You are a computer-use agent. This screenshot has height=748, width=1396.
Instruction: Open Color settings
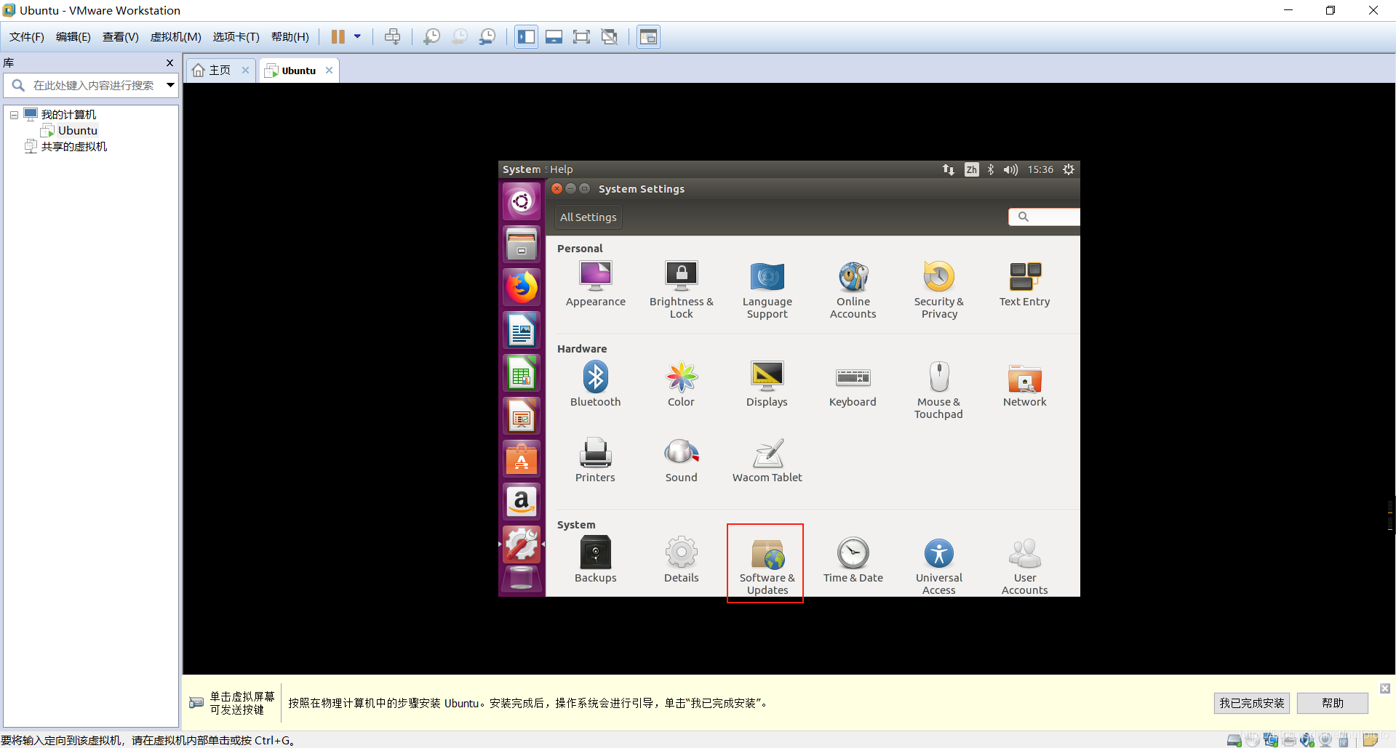tap(681, 385)
